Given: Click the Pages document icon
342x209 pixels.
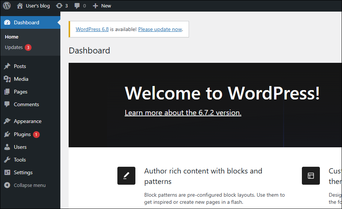Looking at the screenshot, I should 7,92.
